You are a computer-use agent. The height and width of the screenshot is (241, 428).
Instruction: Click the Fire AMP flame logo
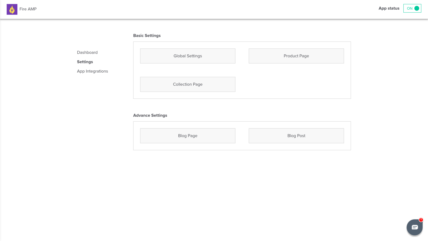[x=12, y=9]
